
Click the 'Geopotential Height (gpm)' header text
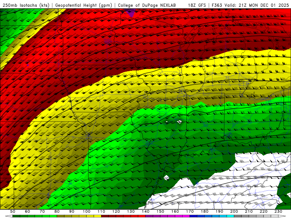(x=84, y=5)
